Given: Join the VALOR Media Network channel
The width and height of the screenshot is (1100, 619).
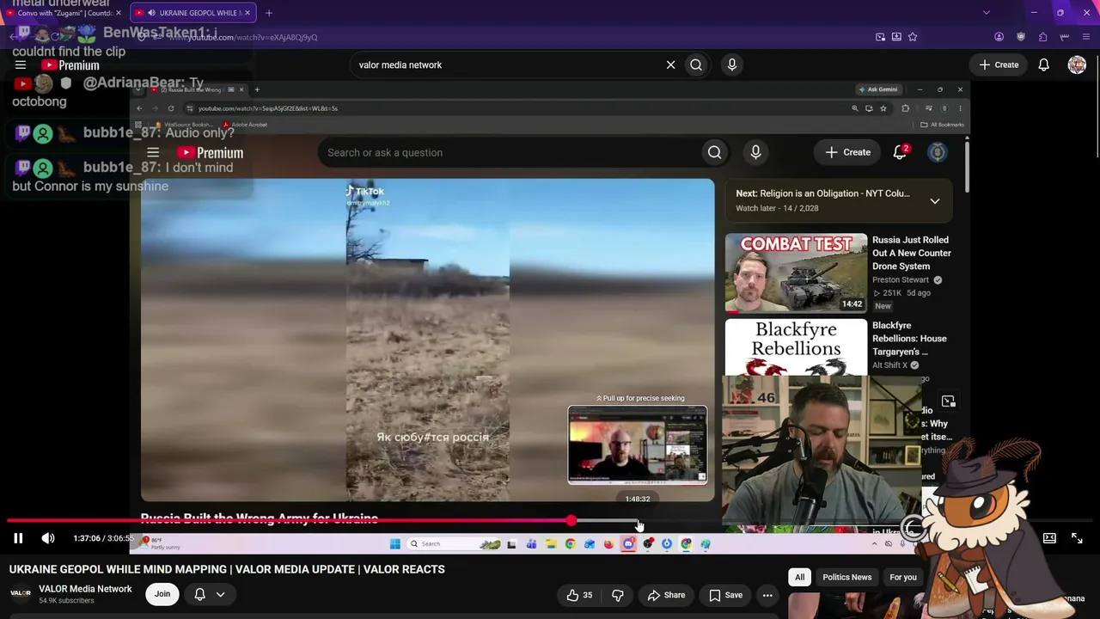Looking at the screenshot, I should (162, 594).
